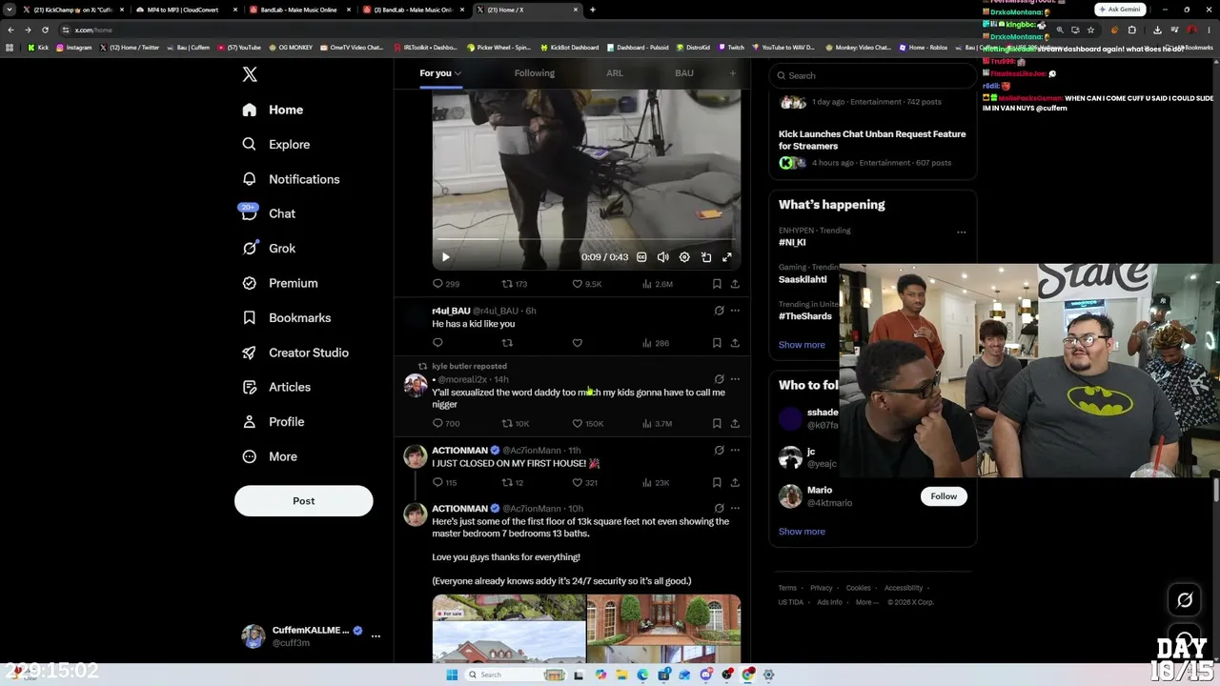Click the Post button
The width and height of the screenshot is (1220, 686).
point(304,501)
